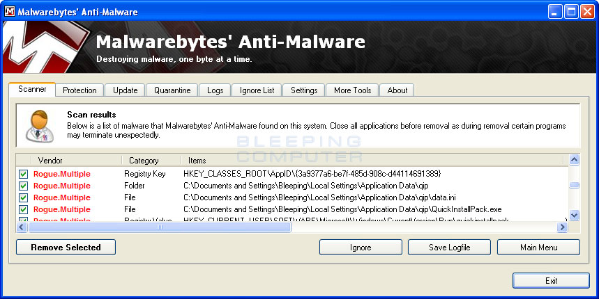
Task: Select the HKEY_CLASSES_ROOT\AppID registry key entry
Action: [312, 174]
